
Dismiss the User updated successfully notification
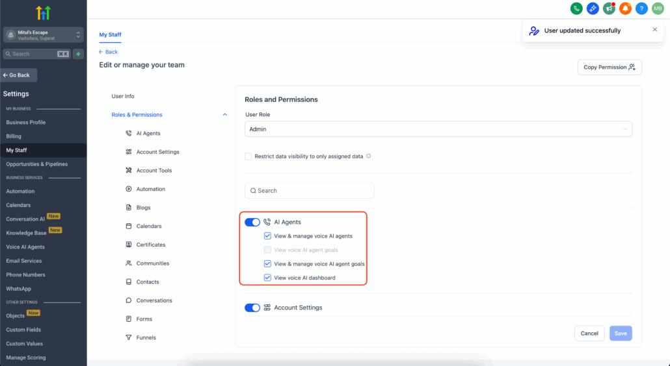tap(654, 30)
